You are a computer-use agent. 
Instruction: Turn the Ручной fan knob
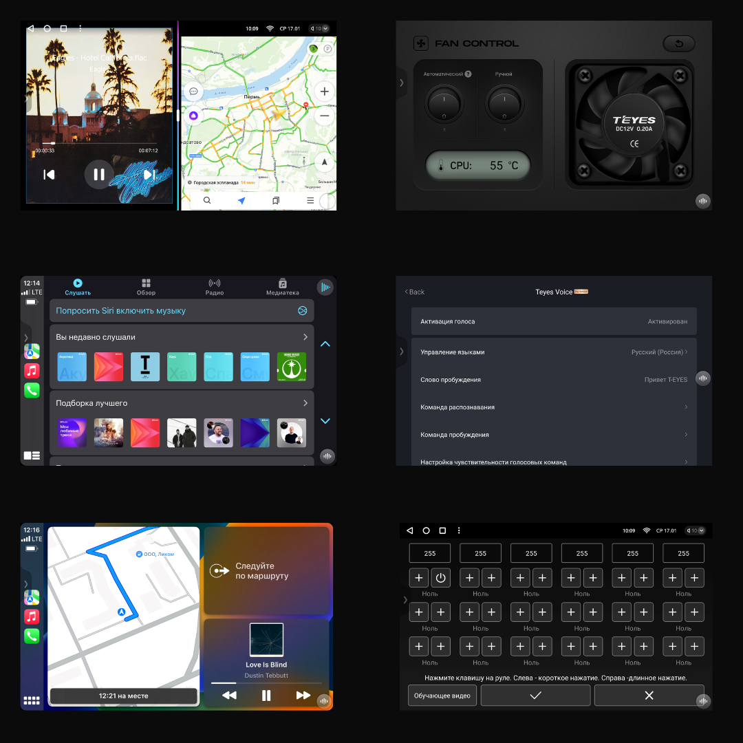click(x=504, y=105)
